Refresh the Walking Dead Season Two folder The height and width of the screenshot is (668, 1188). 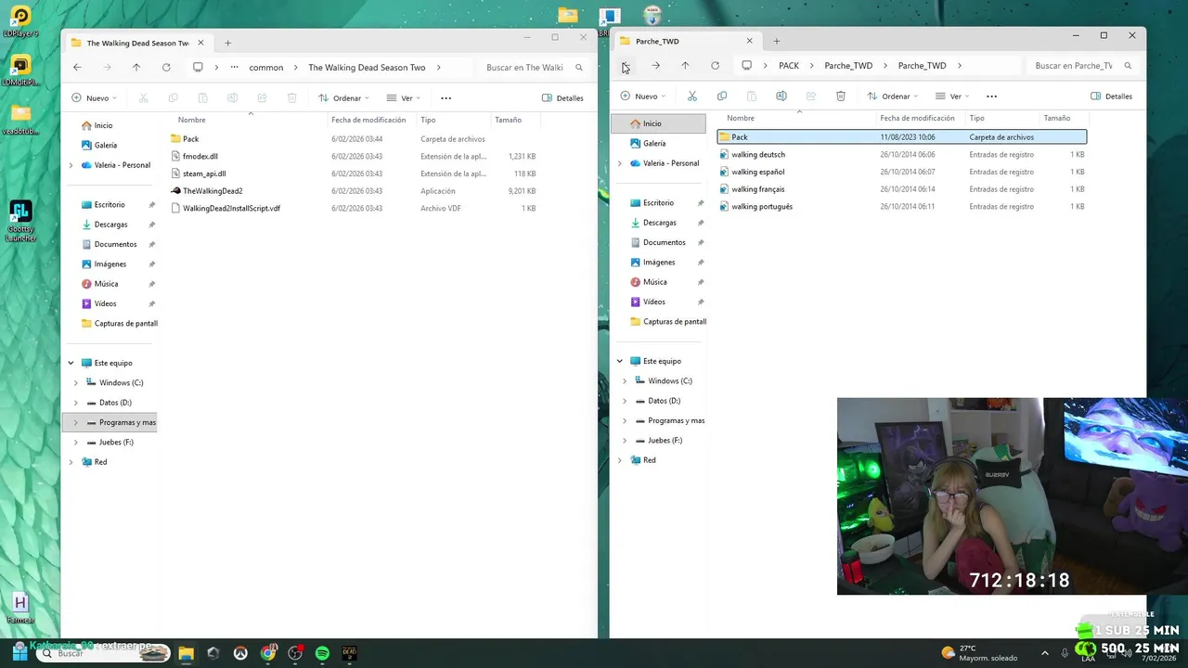coord(166,67)
